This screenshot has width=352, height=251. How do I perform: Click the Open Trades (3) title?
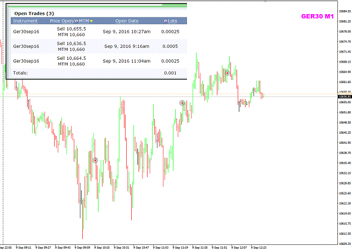click(x=34, y=14)
